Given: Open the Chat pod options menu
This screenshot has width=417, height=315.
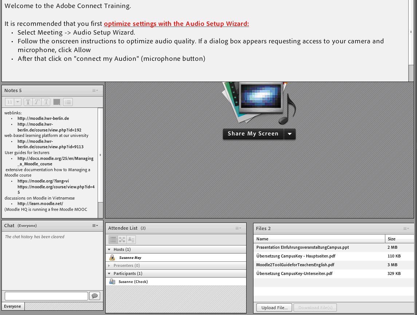Looking at the screenshot, I should [95, 226].
